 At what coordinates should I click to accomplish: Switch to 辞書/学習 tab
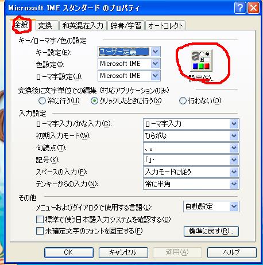point(126,25)
